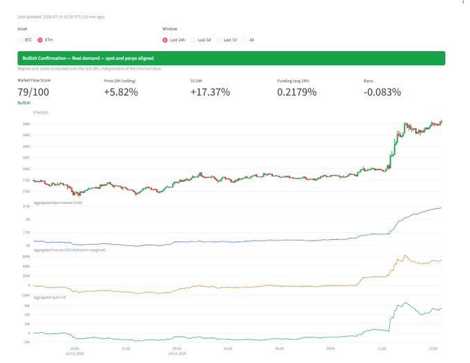
Task: Click the 18:00 Jul 13 time axis label
Action: point(75,351)
